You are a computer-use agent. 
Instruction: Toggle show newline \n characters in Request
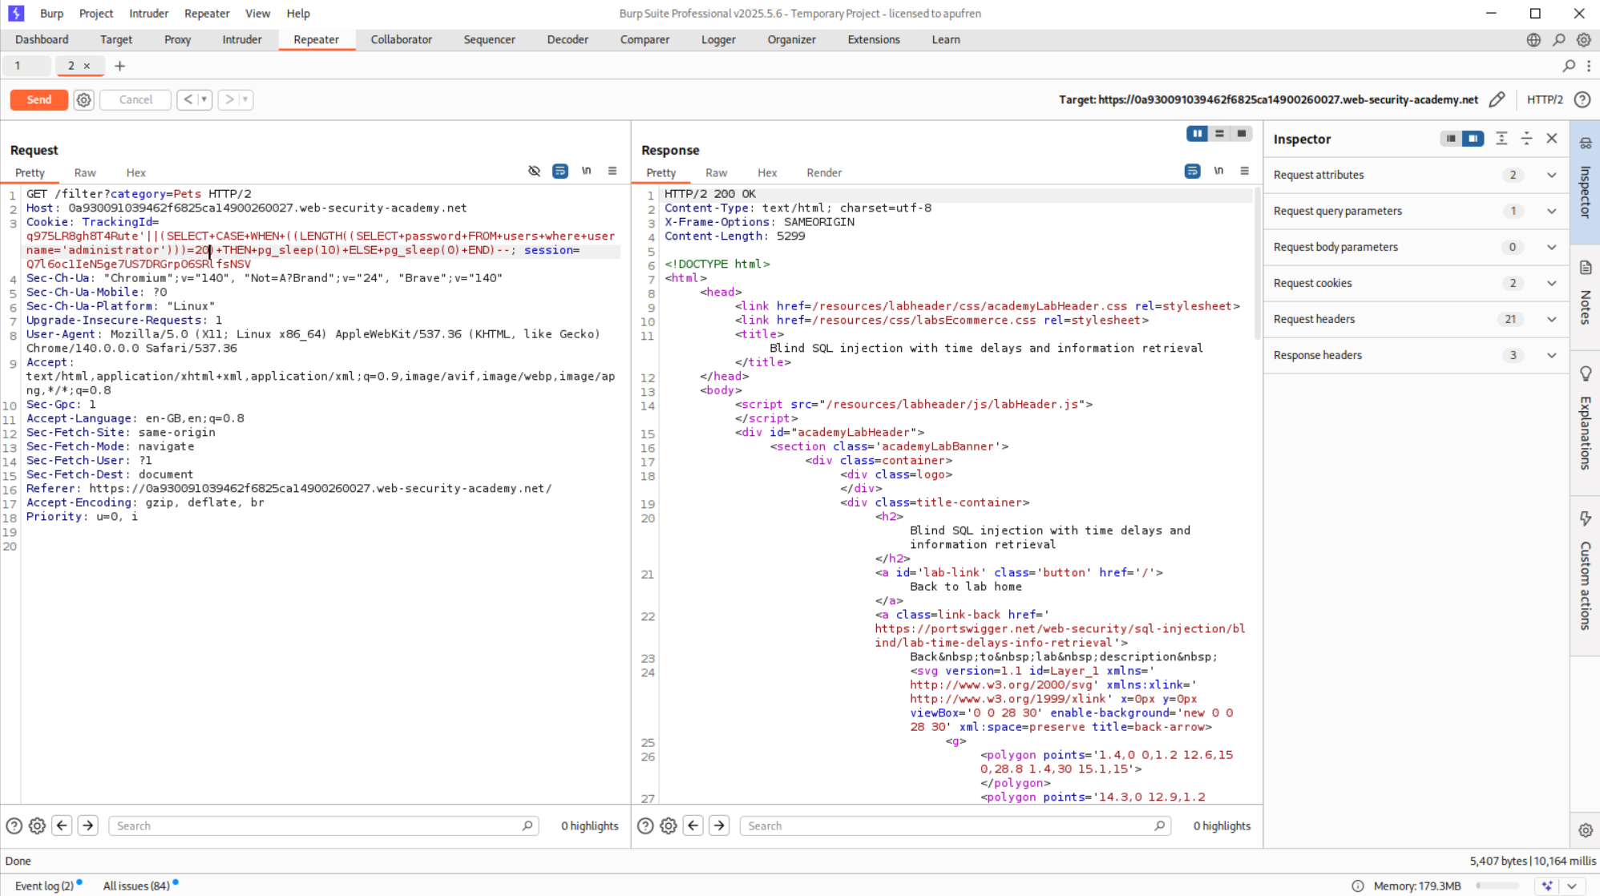(586, 171)
